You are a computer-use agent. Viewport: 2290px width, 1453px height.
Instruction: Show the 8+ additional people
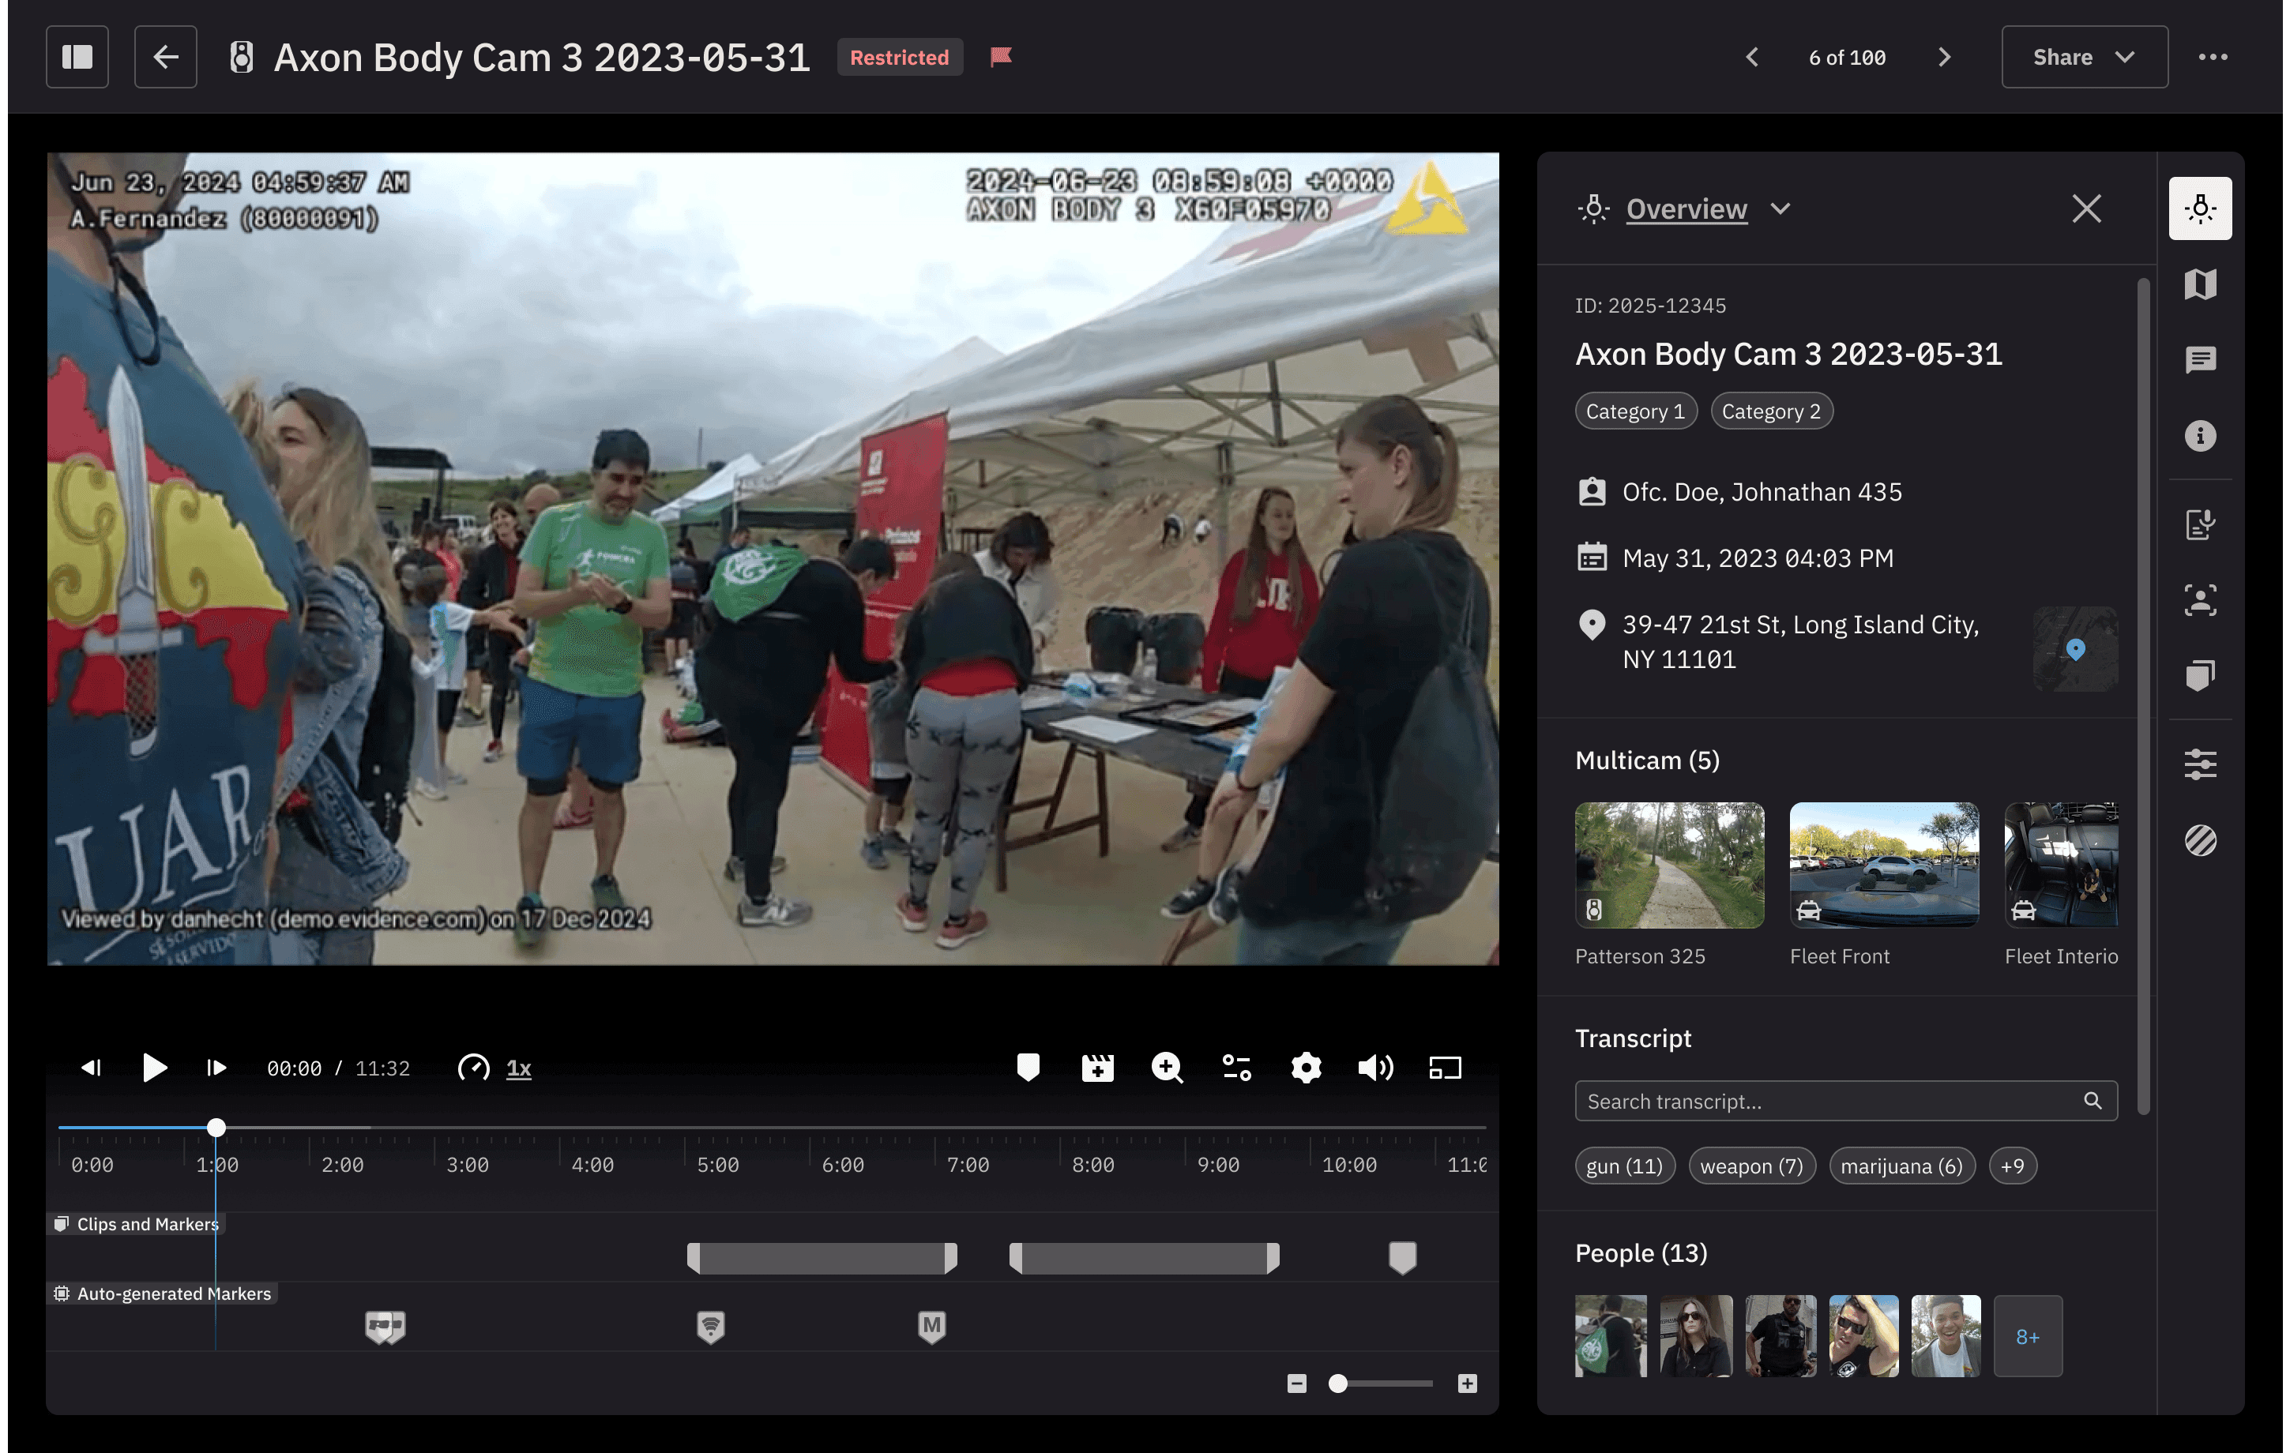point(2027,1336)
